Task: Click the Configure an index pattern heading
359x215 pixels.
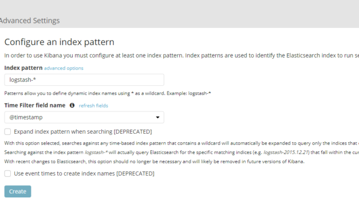Action: (x=60, y=42)
